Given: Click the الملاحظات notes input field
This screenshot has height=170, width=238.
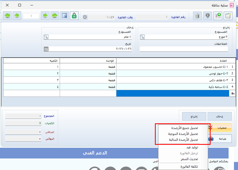Looking at the screenshot, I should (184, 49).
